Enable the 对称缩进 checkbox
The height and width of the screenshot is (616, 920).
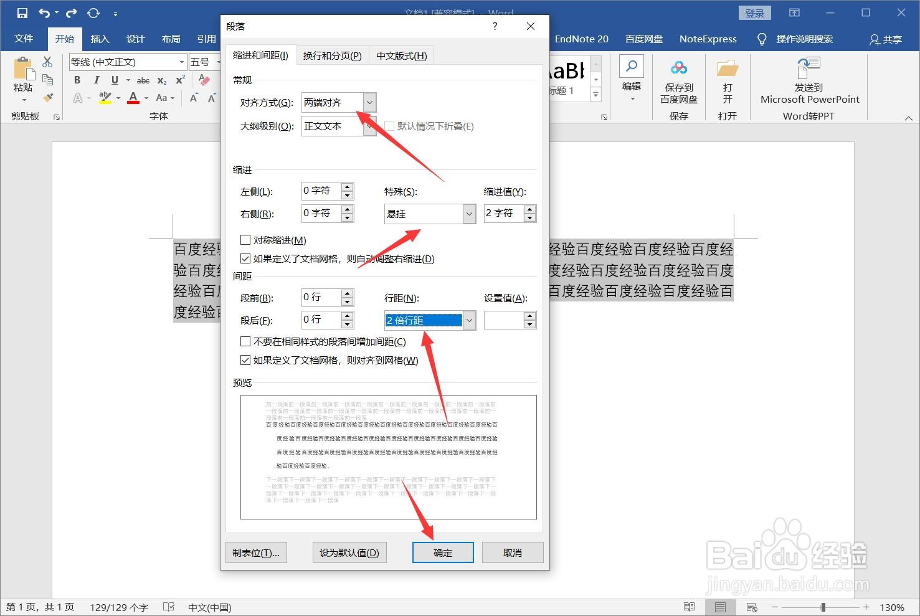(x=245, y=240)
